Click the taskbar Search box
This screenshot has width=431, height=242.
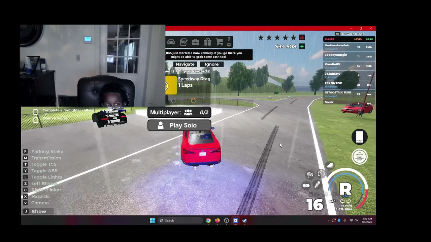click(181, 220)
